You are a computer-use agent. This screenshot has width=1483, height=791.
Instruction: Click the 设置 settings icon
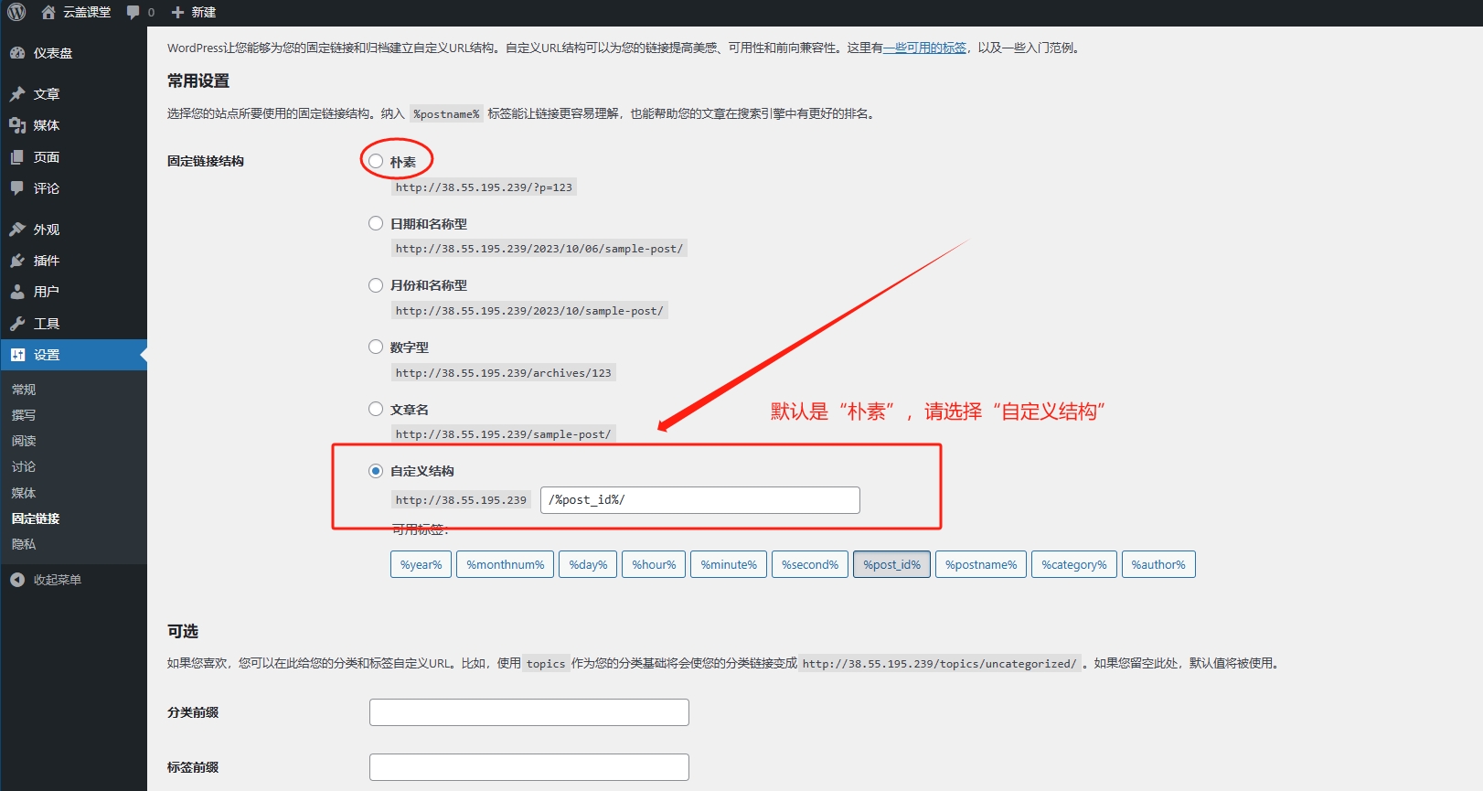coord(17,355)
